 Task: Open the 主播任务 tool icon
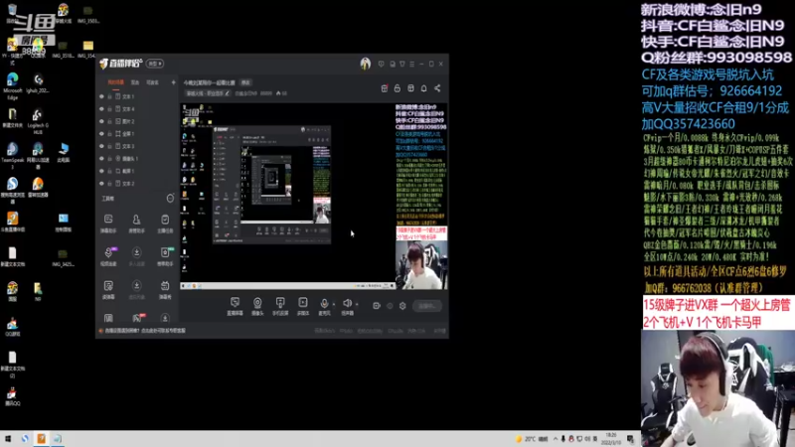click(165, 223)
